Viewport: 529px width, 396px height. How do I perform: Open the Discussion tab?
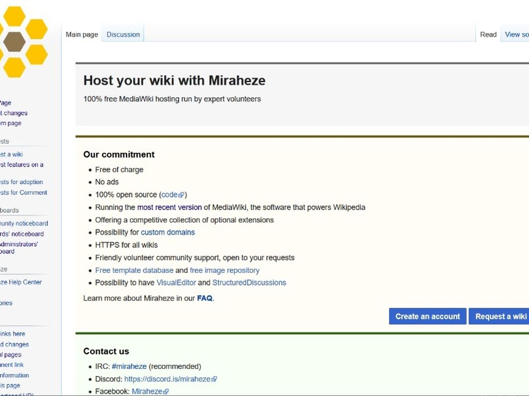(123, 34)
